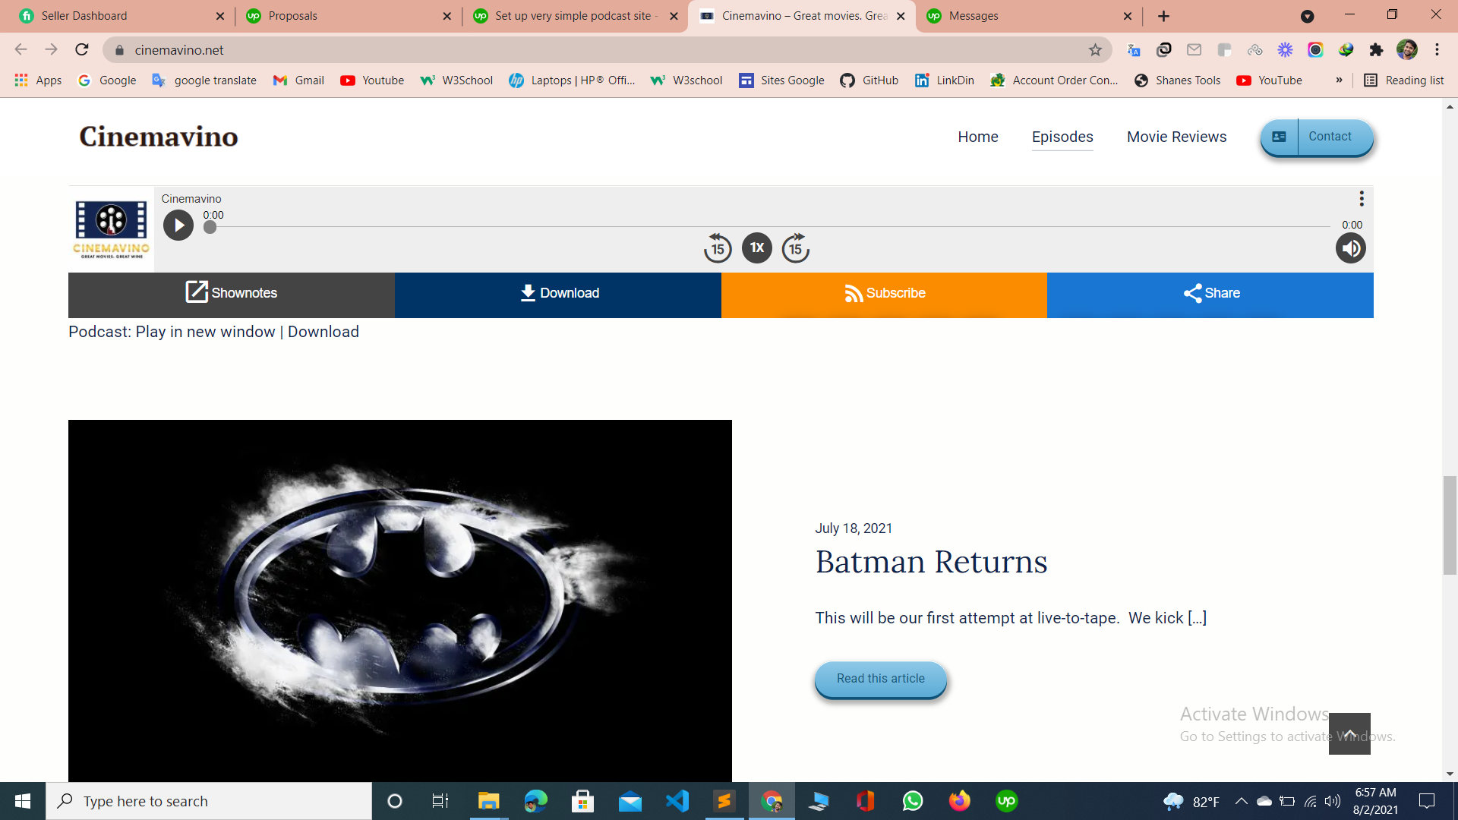Bookmark this page with star icon
The height and width of the screenshot is (820, 1458).
coord(1095,50)
